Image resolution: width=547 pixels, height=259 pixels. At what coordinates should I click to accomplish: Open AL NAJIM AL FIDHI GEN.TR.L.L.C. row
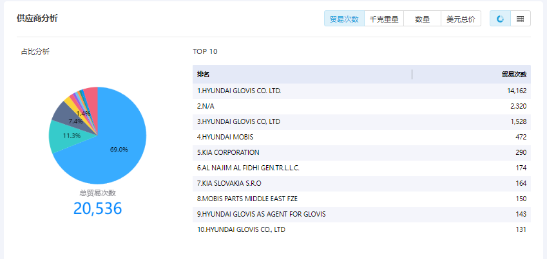[x=248, y=168]
